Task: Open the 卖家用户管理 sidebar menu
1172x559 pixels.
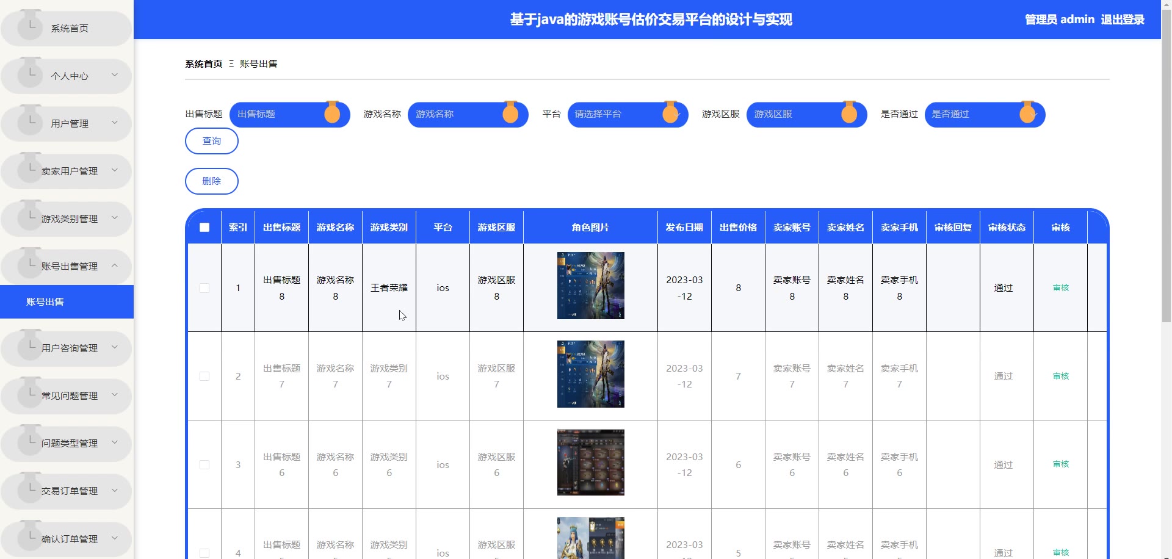Action: pyautogui.click(x=67, y=171)
